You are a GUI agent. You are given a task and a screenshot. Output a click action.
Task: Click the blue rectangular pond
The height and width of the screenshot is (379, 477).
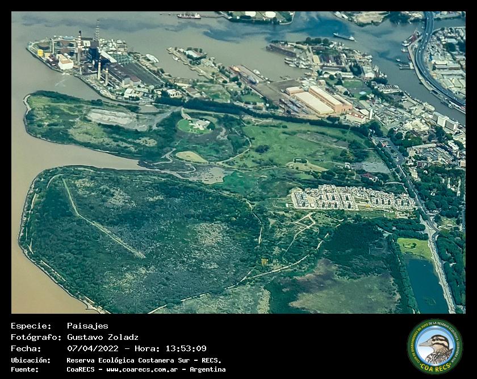coord(426,284)
